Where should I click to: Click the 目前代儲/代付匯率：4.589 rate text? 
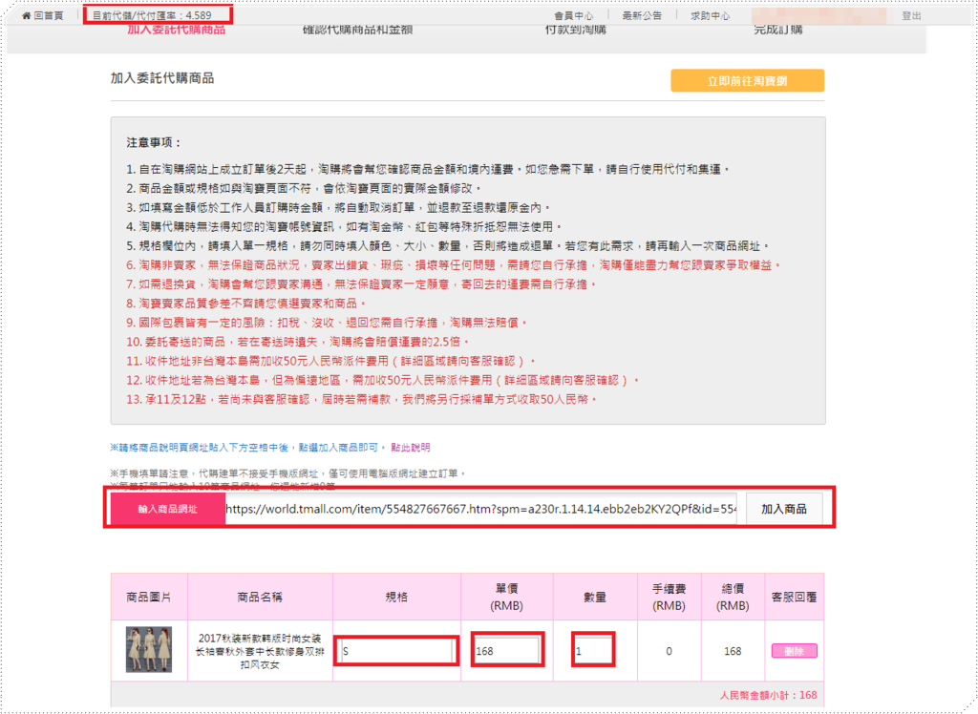152,15
